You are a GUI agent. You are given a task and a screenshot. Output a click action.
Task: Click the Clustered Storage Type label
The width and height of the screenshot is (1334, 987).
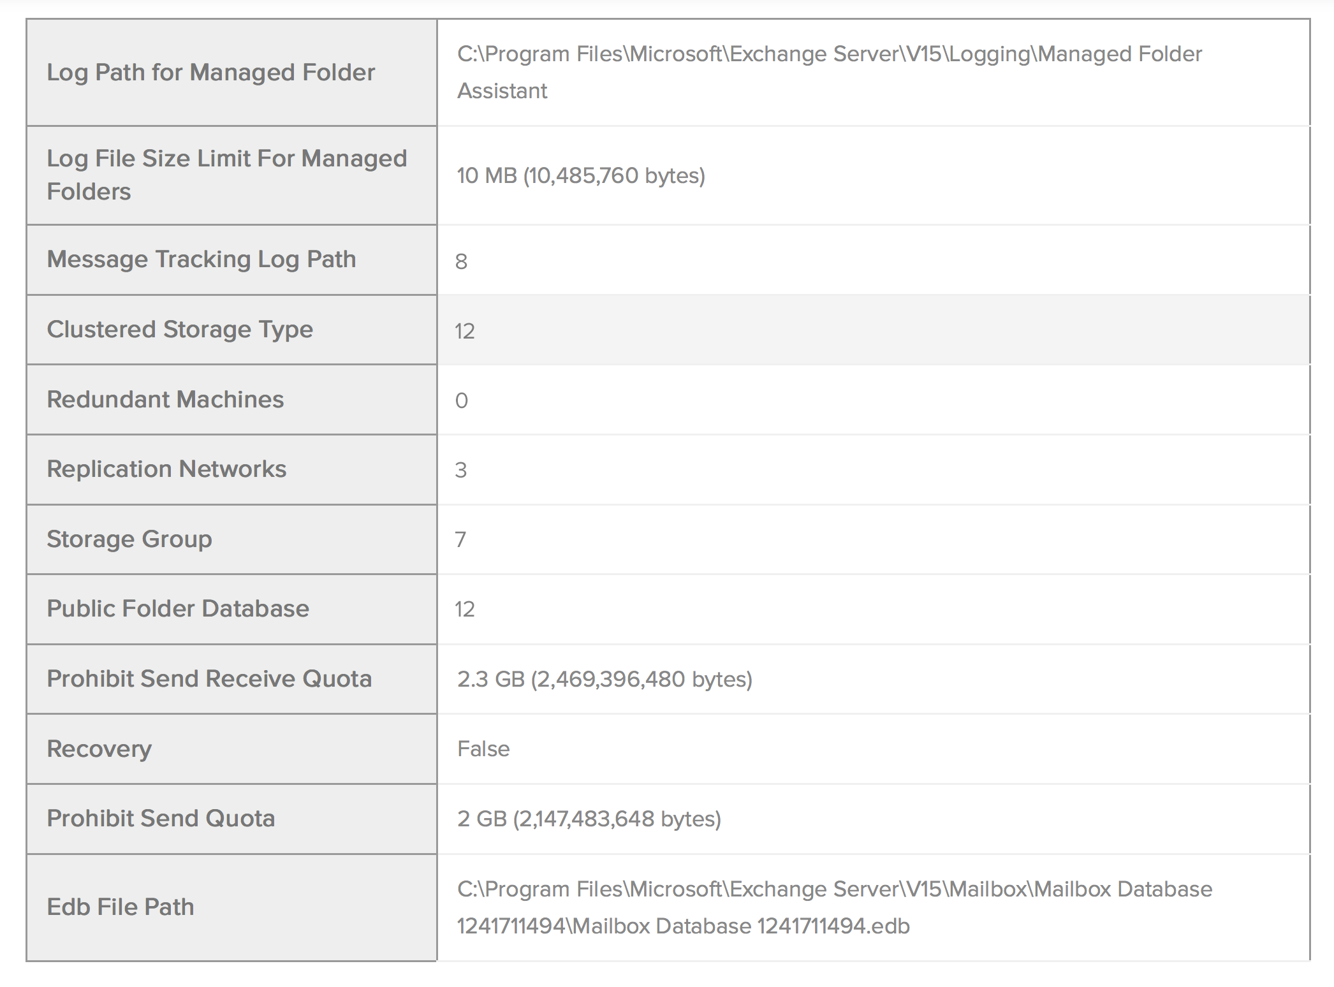180,330
